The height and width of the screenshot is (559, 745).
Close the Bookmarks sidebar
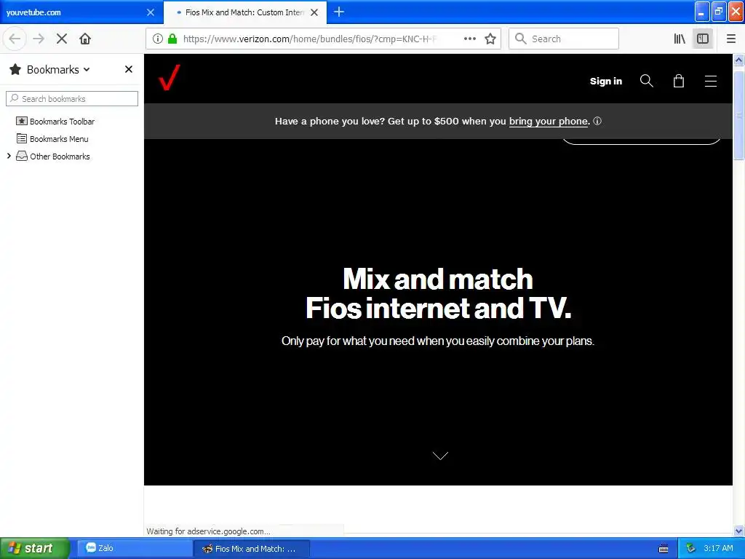click(128, 69)
